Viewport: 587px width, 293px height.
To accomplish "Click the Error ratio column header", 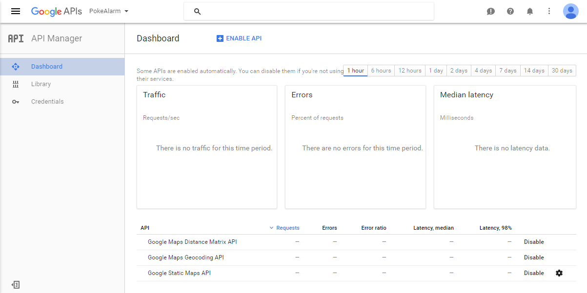I will tap(374, 228).
